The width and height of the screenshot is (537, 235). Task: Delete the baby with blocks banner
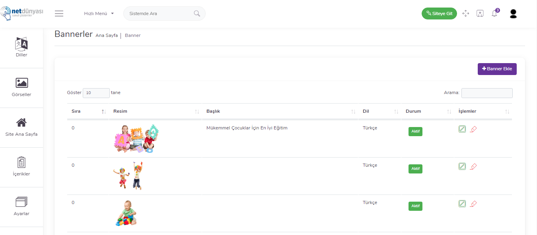(x=473, y=204)
